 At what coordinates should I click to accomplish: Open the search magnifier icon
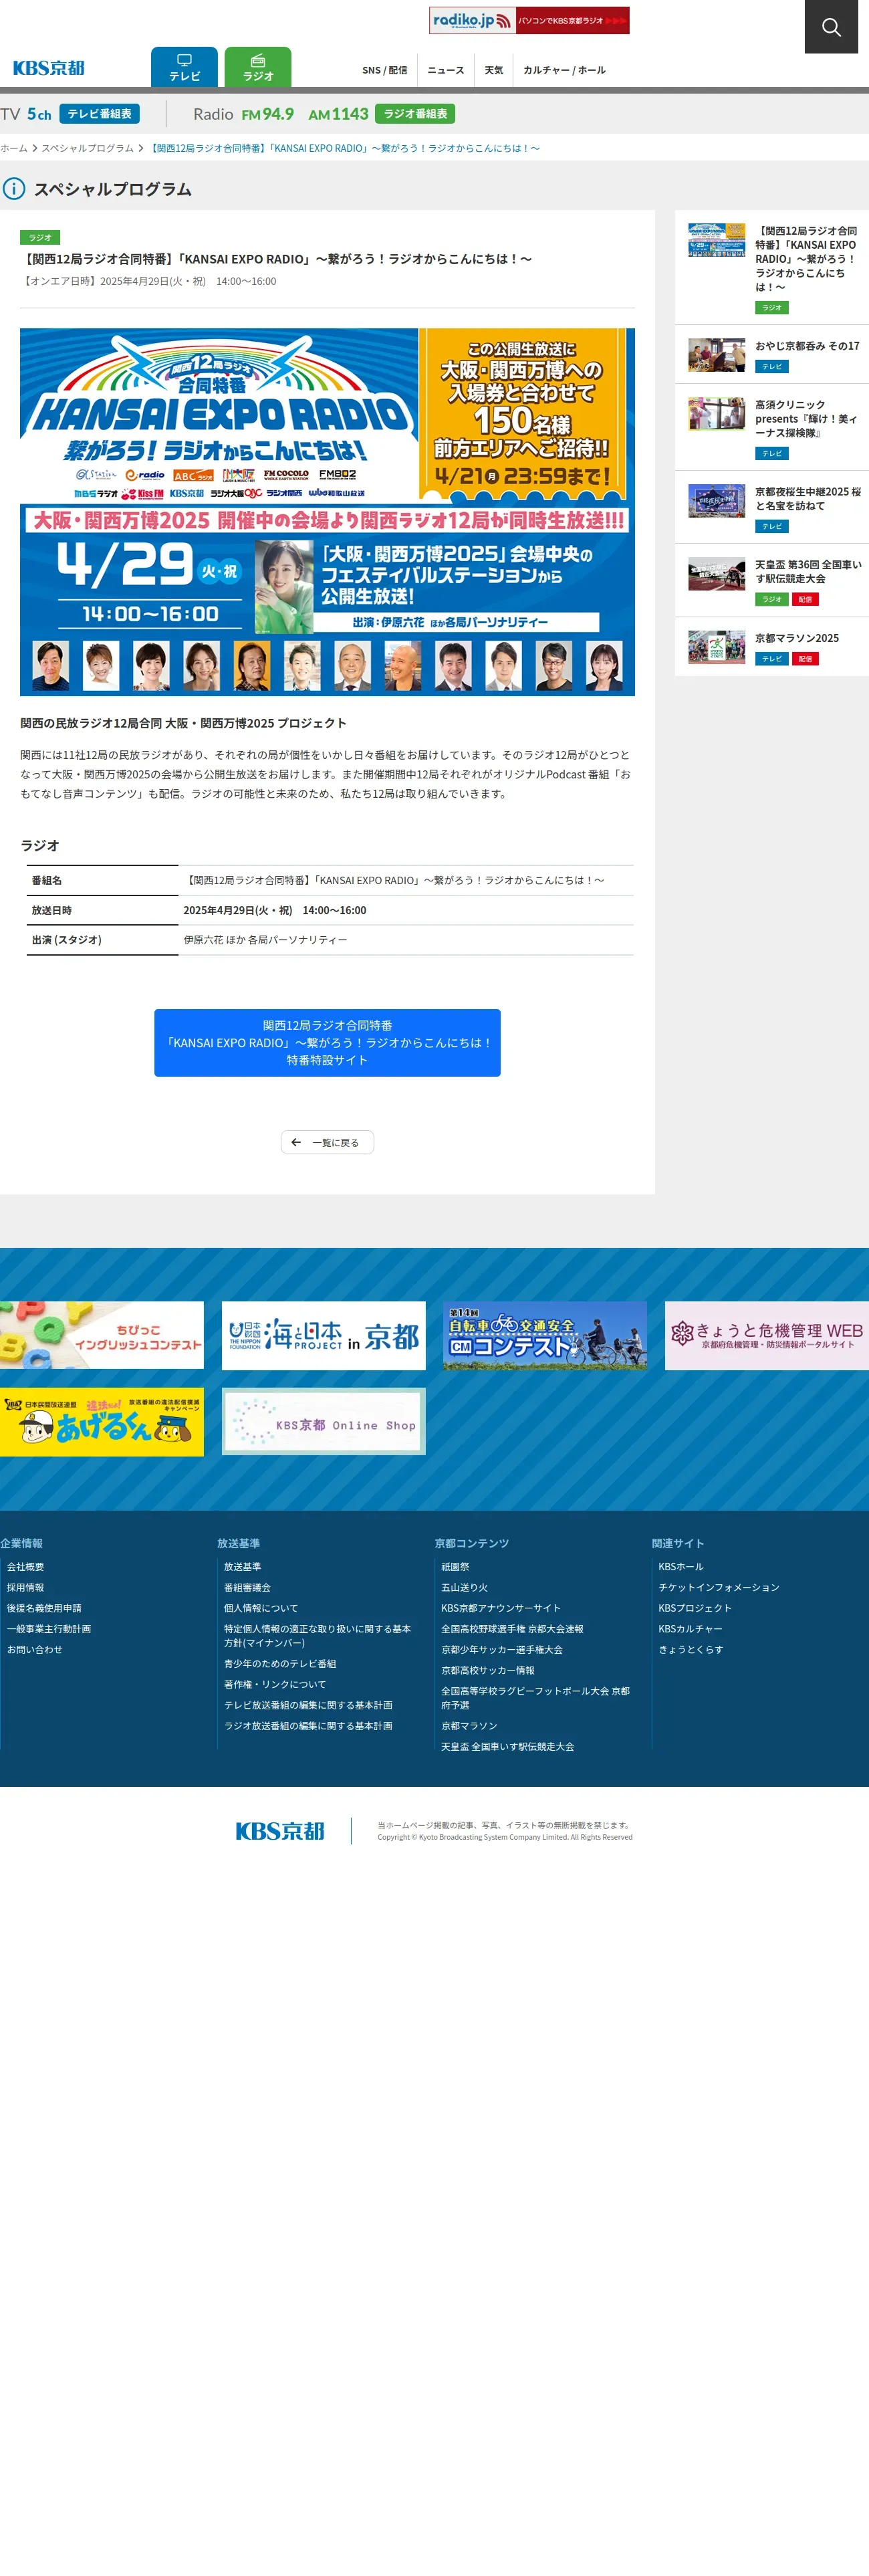click(x=831, y=27)
